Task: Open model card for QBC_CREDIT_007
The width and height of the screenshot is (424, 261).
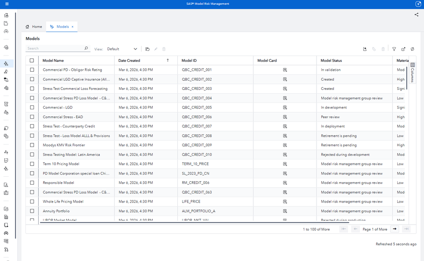Action: (x=285, y=126)
